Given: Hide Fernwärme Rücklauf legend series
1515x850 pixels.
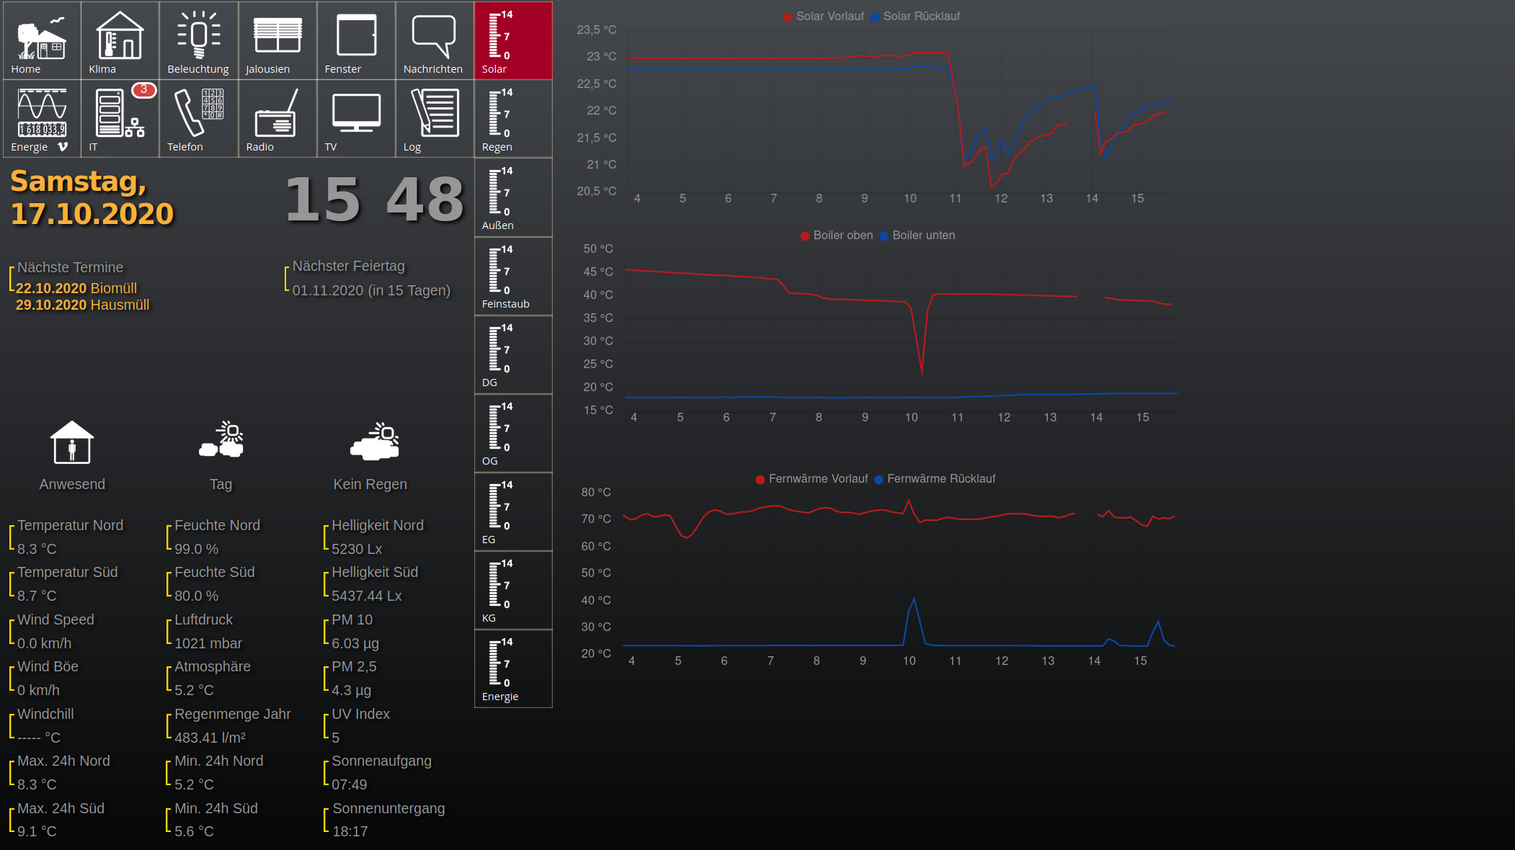Looking at the screenshot, I should 940,479.
